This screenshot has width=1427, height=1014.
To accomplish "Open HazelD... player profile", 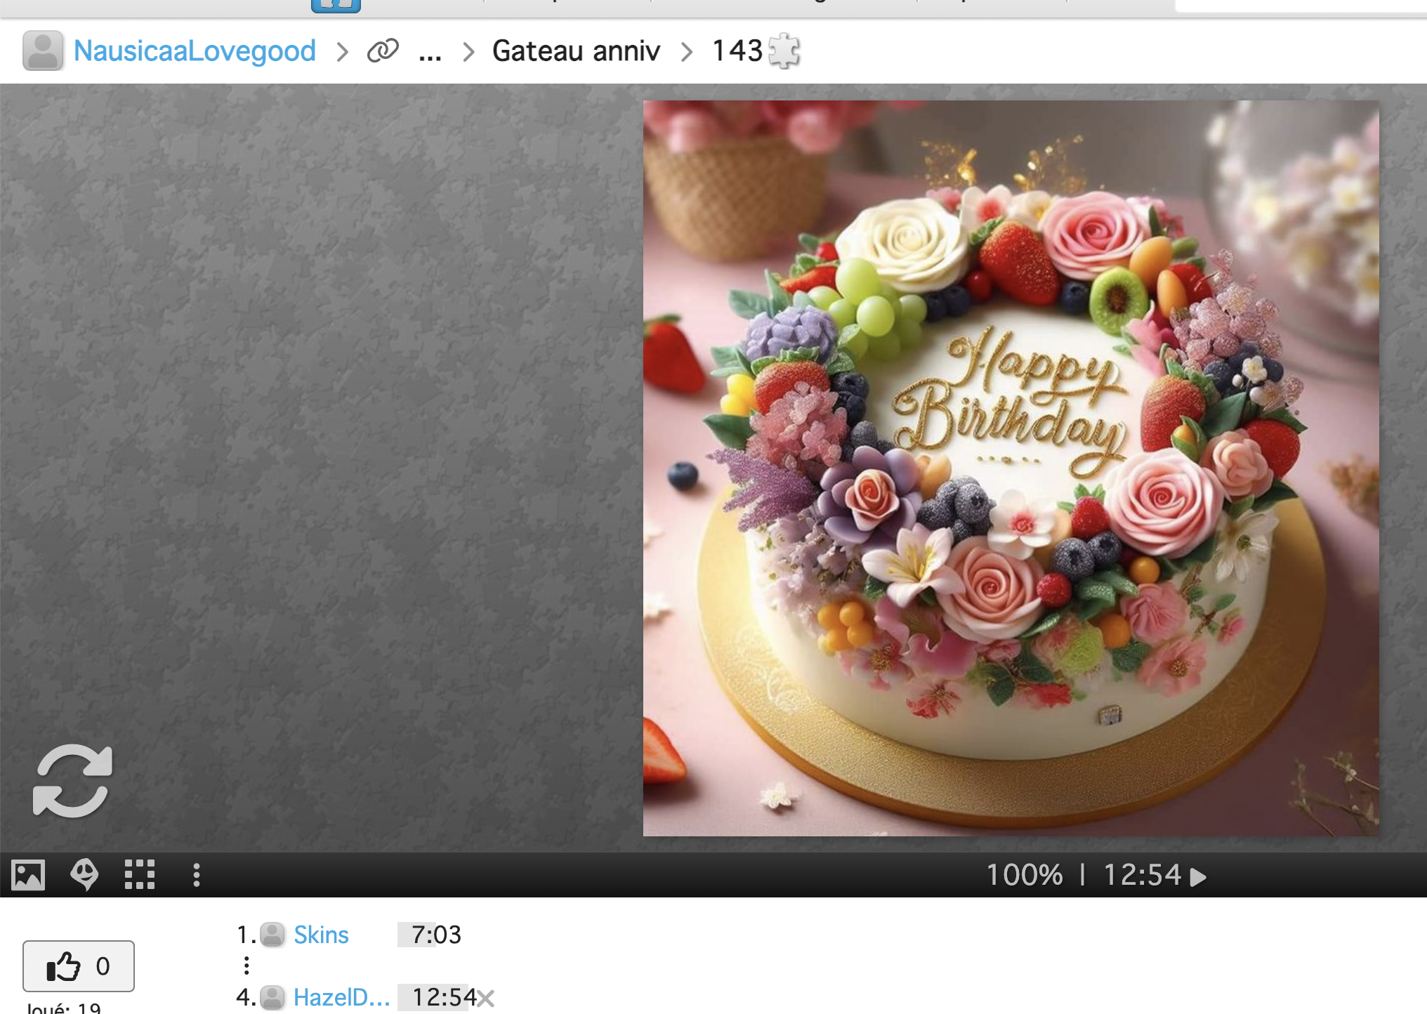I will tap(341, 997).
